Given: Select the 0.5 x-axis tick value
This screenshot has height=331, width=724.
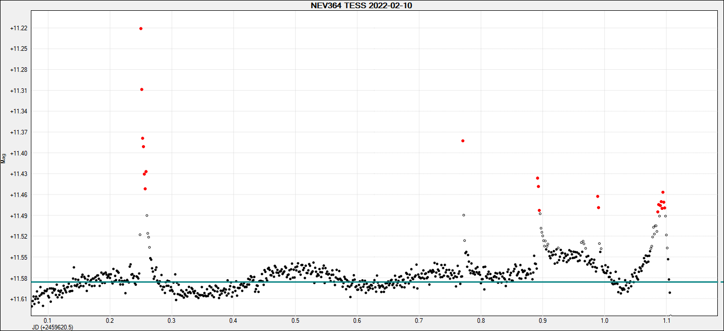Looking at the screenshot, I should (x=295, y=320).
